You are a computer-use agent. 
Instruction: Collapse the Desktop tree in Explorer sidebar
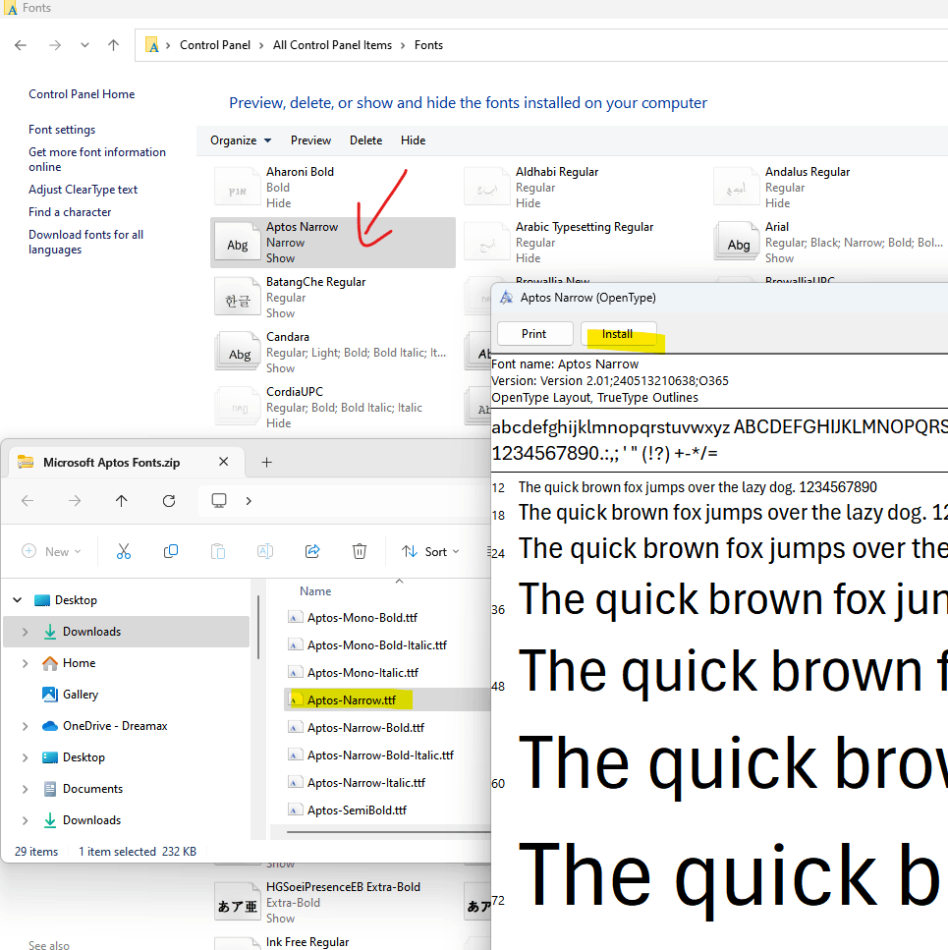point(17,599)
